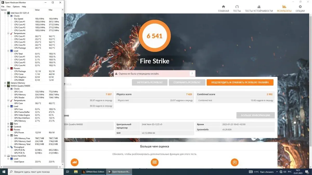The height and width of the screenshot is (175, 312).
Task: Switch to the РЕЗУЛЬТАТЫ tab
Action: click(284, 9)
